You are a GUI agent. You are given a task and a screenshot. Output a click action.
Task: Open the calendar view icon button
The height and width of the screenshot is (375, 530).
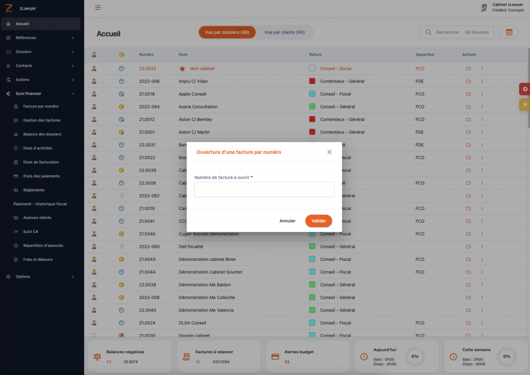509,32
